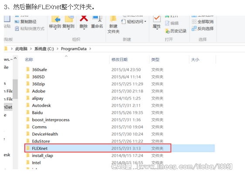Screen dimensions: 245x174
Task: Click 此电脑 in the address bar
Action: [x=21, y=49]
